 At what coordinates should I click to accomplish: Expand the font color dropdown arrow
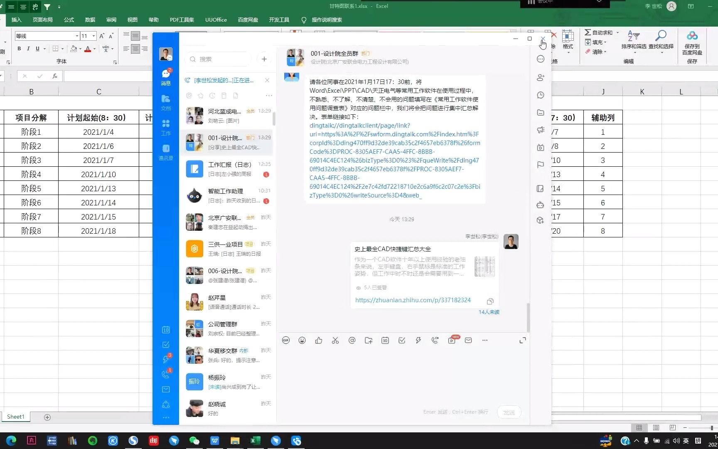pyautogui.click(x=95, y=49)
